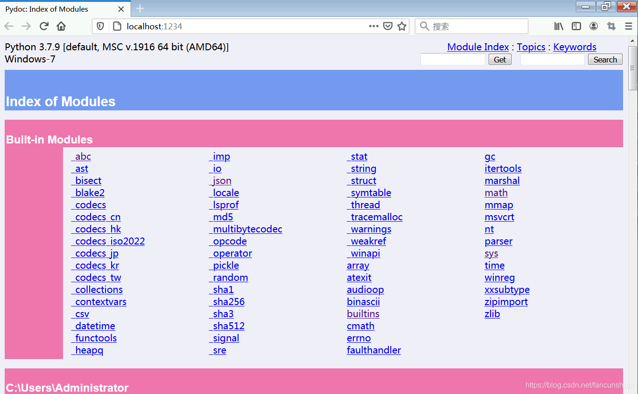Viewport: 638px width, 394px height.
Task: Open the _collections module link
Action: point(97,290)
